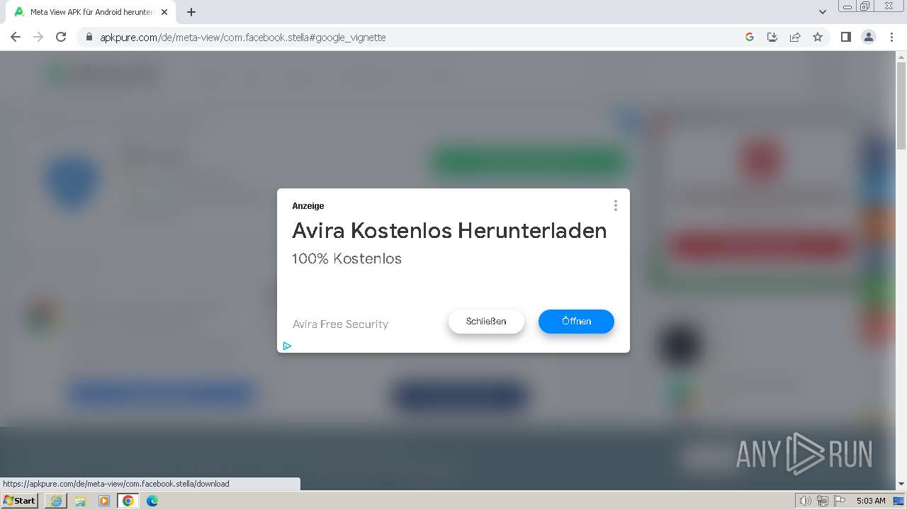Click the 100% Kostenlos ad text
This screenshot has height=510, width=907.
(x=347, y=259)
